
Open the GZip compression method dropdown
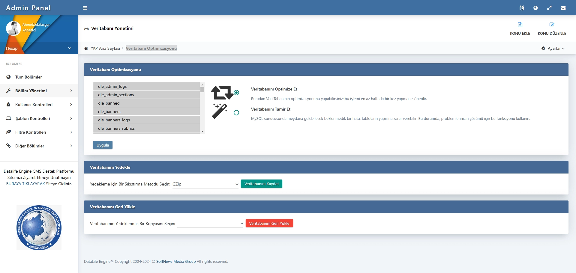(x=205, y=184)
